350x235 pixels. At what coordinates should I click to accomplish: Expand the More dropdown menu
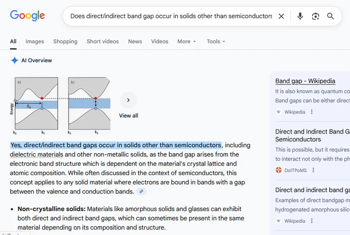[187, 41]
